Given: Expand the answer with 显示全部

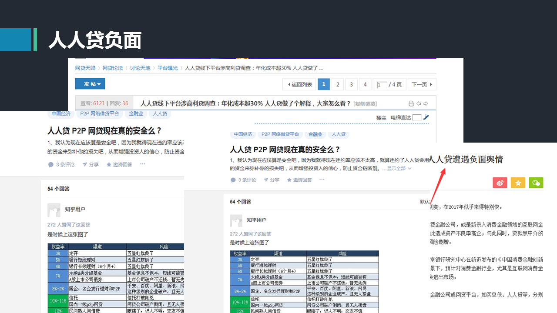Looking at the screenshot, I should tap(399, 168).
